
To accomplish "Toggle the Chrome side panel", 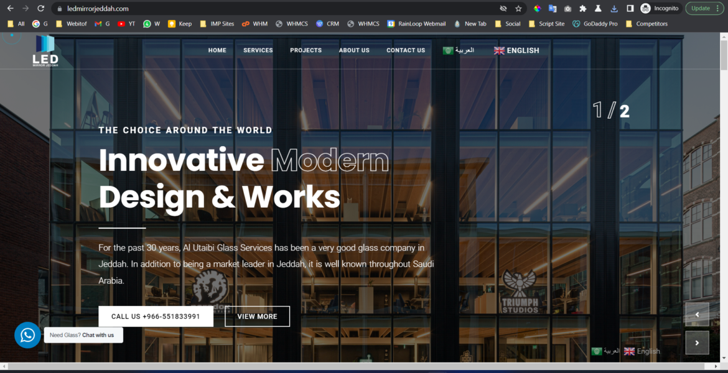I will (630, 9).
